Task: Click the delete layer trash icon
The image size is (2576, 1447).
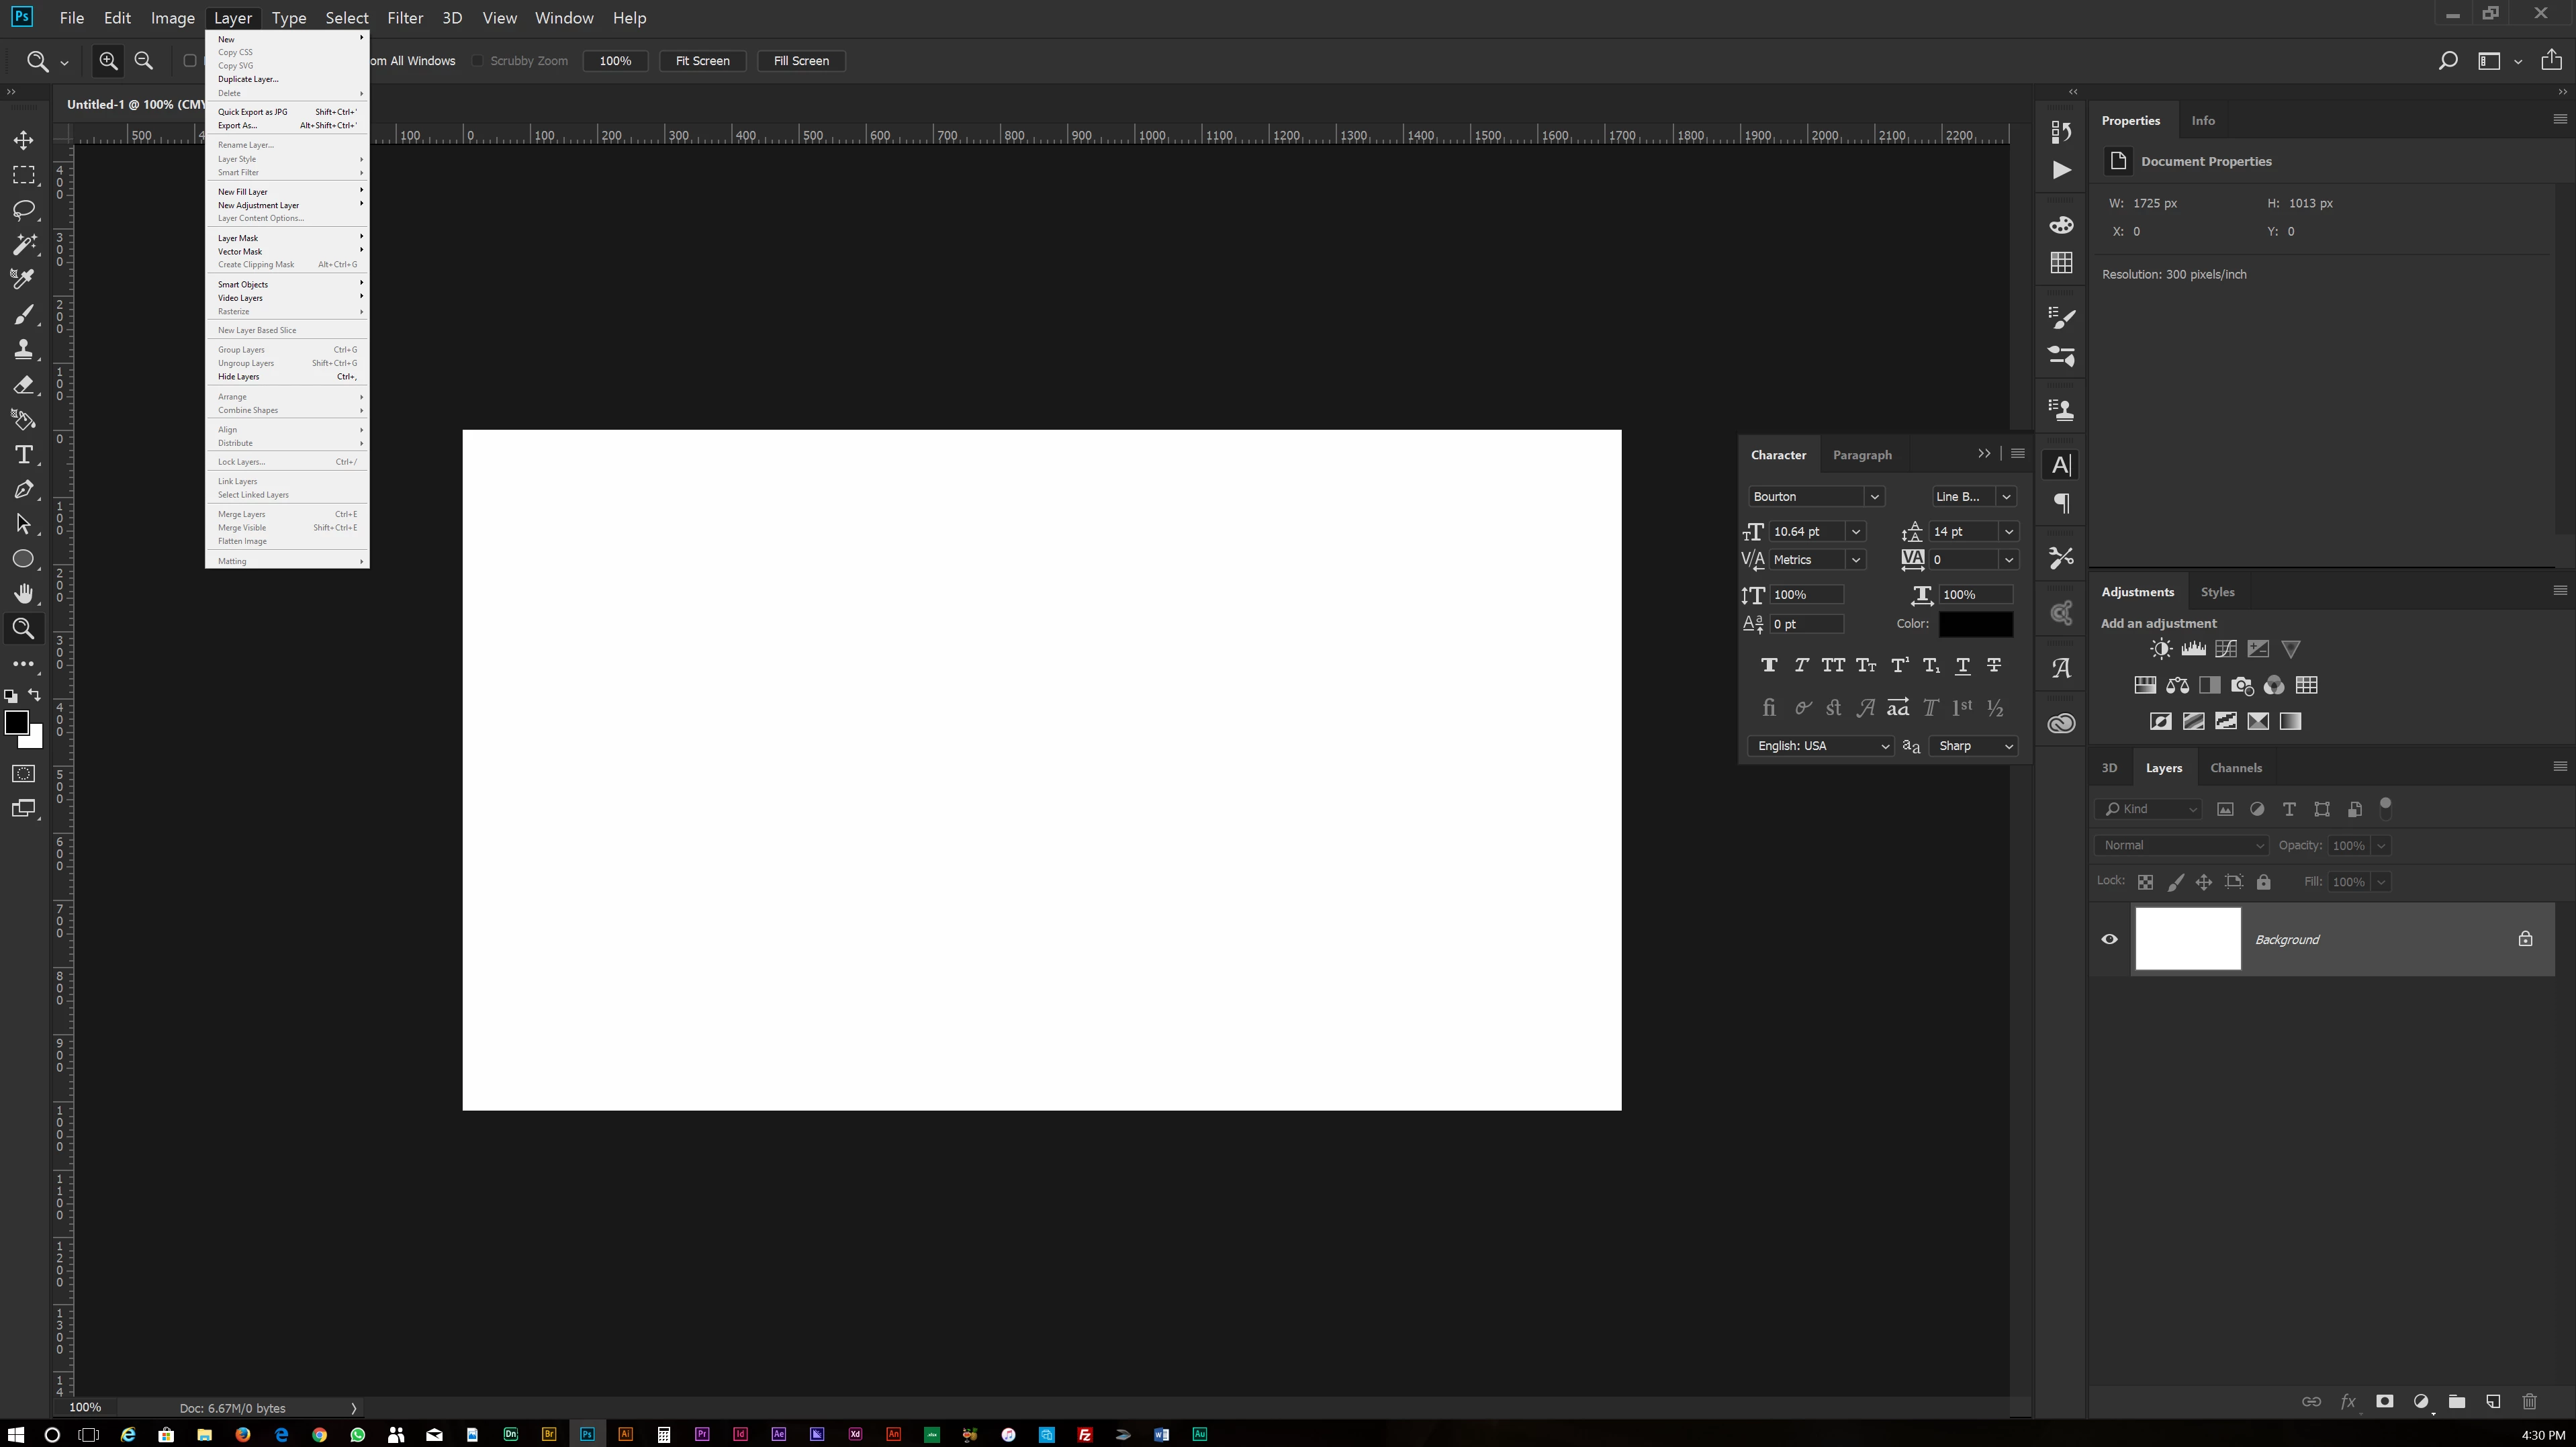Action: pyautogui.click(x=2529, y=1402)
